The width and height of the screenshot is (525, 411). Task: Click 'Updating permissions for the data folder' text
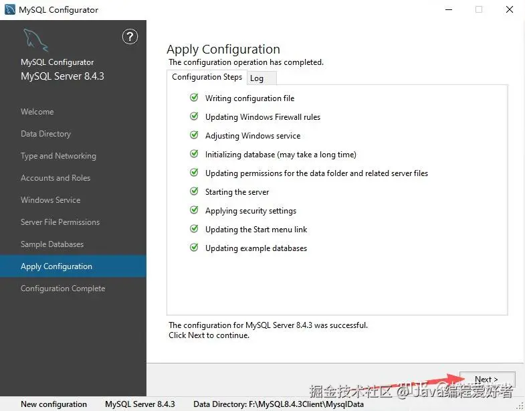pyautogui.click(x=317, y=173)
